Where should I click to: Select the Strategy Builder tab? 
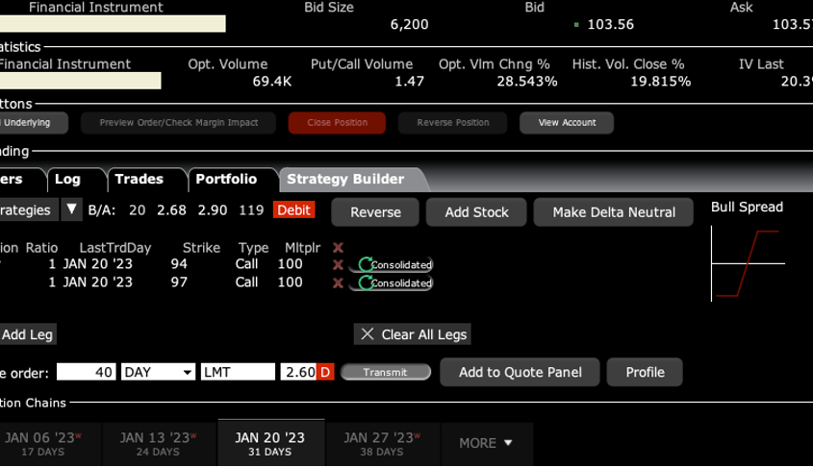(345, 179)
